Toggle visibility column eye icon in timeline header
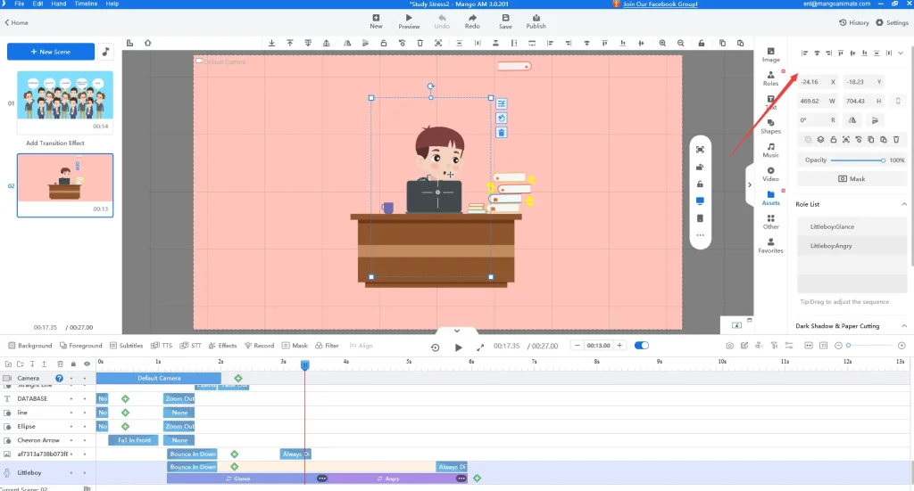Screen dimensions: 914x491 coord(87,364)
